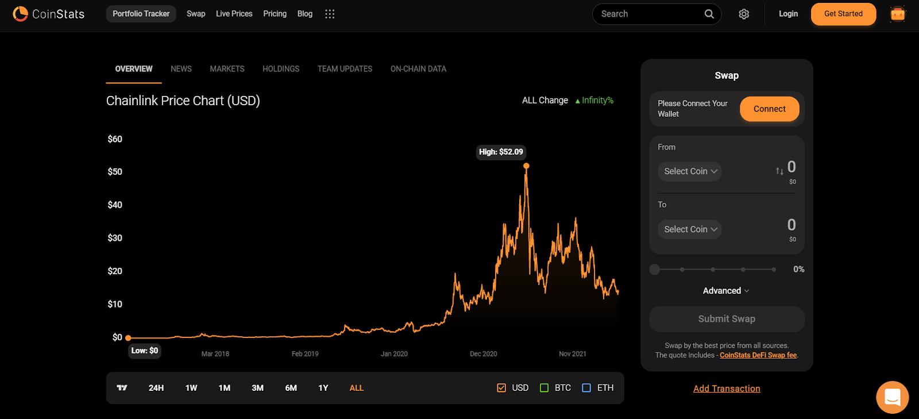Switch to the Team Updates tab
Viewport: 919px width, 419px height.
(x=345, y=69)
